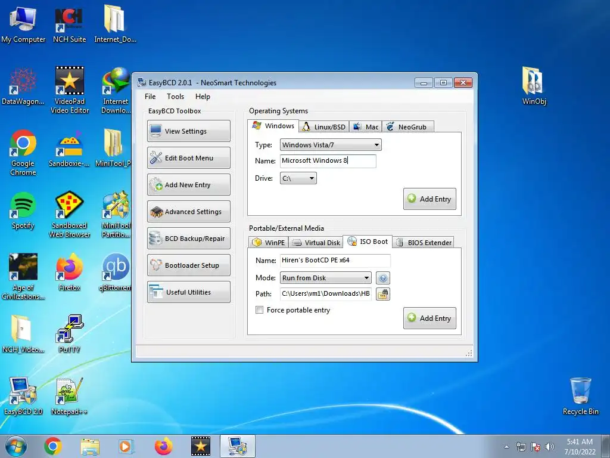Select the Sandboxie desktop icon
This screenshot has width=610, height=458.
point(69,150)
